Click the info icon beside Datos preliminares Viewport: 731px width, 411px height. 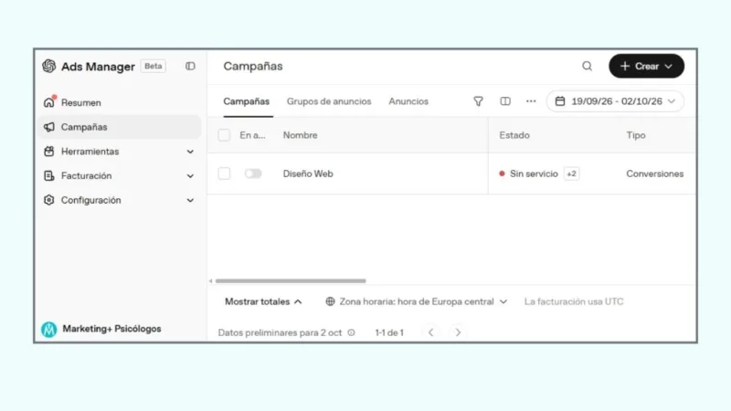click(x=351, y=332)
